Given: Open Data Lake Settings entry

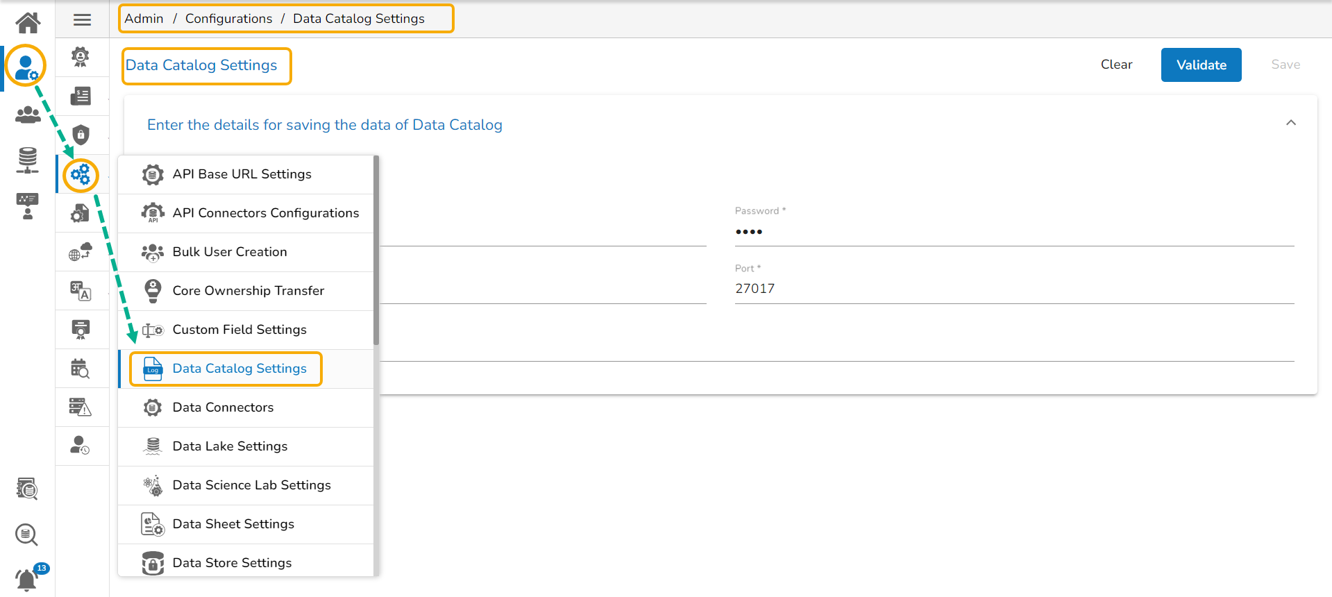Looking at the screenshot, I should point(230,446).
